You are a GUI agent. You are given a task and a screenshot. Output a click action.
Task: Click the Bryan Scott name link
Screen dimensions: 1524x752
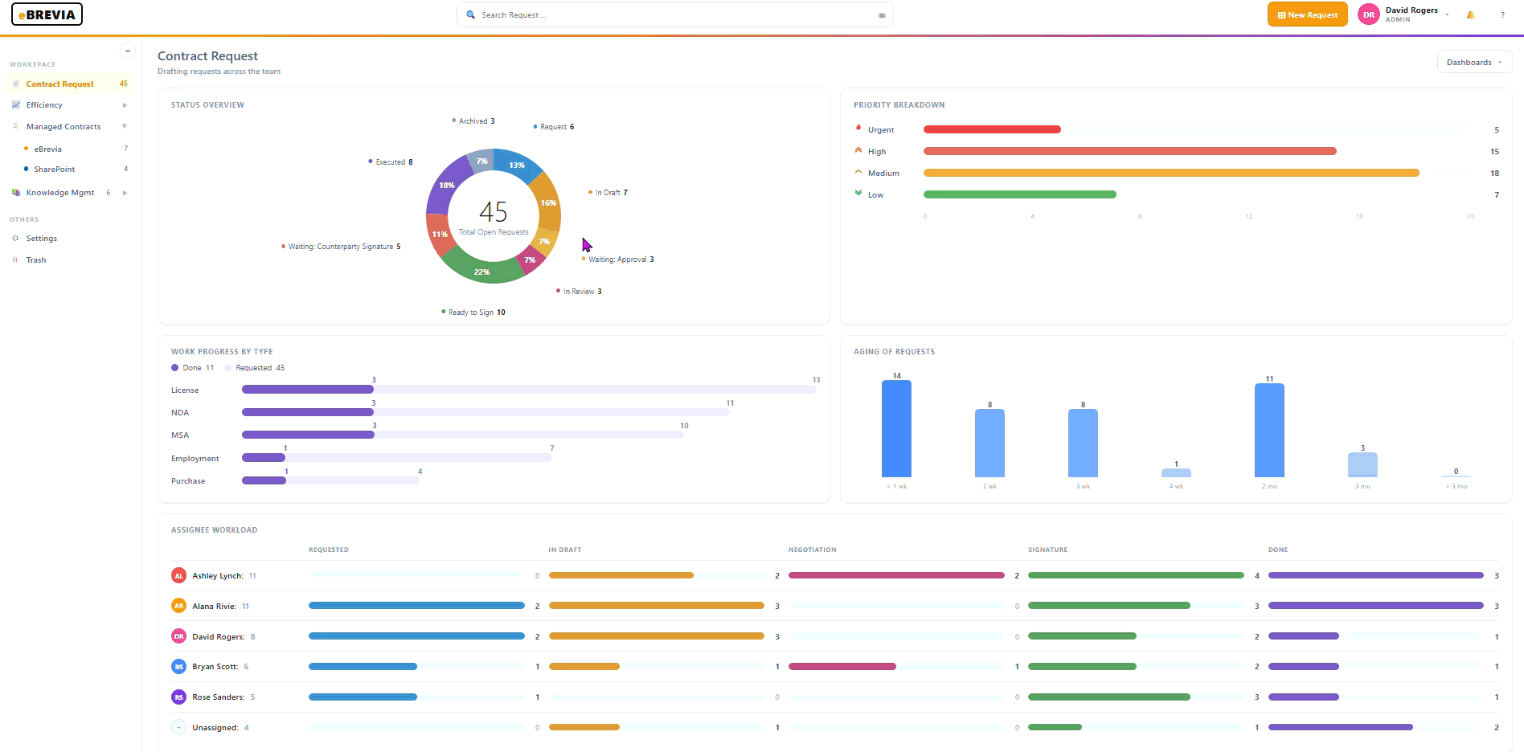point(215,667)
